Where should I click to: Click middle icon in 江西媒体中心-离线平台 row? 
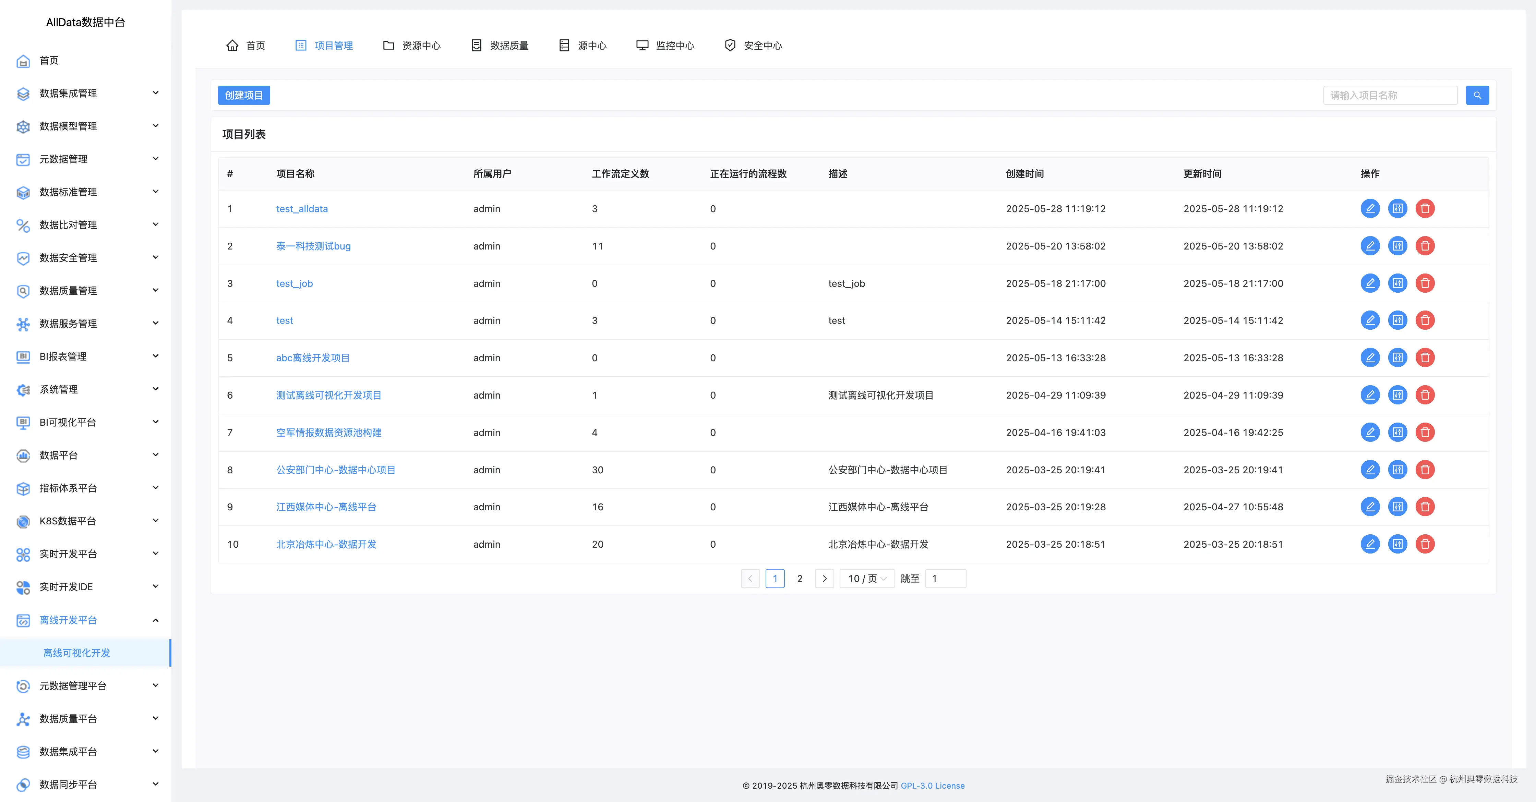coord(1397,507)
